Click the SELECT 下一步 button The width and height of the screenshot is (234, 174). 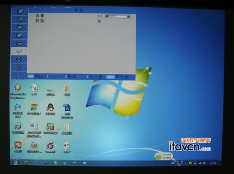[117, 77]
